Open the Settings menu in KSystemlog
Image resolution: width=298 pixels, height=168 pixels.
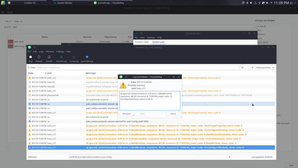(x=60, y=51)
